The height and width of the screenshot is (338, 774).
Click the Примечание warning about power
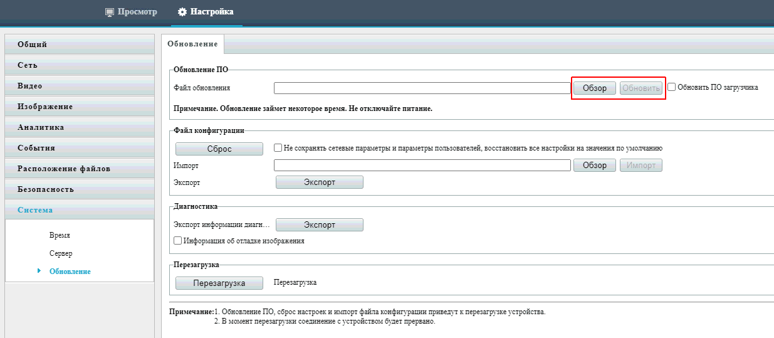click(x=303, y=108)
